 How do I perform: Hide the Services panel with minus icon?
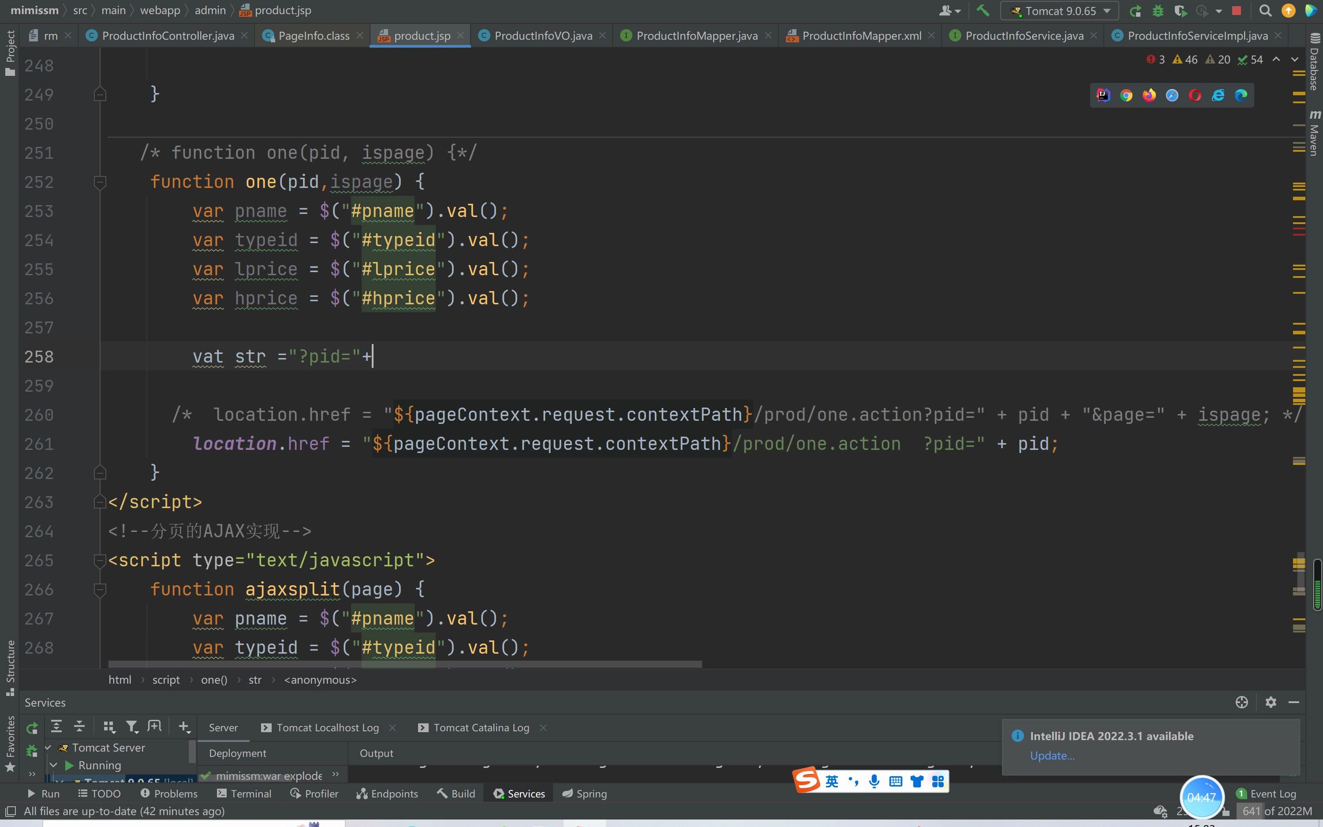pos(1293,702)
